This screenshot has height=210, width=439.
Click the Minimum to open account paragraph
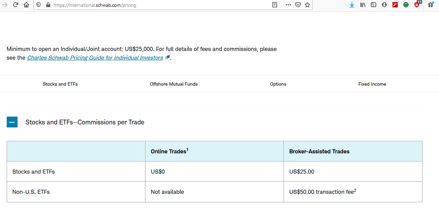142,53
